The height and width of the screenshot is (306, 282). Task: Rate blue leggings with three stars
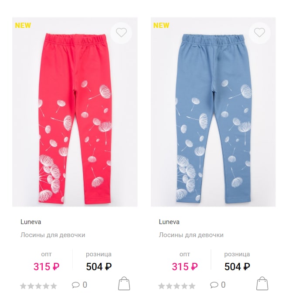[x=177, y=286]
